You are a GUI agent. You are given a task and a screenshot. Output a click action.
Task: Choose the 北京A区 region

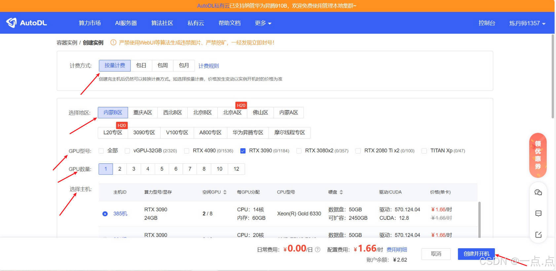click(x=232, y=113)
